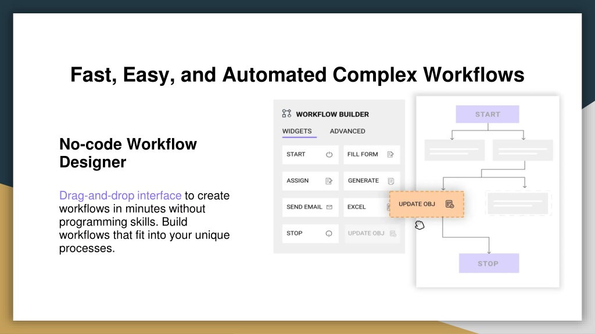Select the FILL FORM widget
The height and width of the screenshot is (334, 595).
tap(371, 154)
